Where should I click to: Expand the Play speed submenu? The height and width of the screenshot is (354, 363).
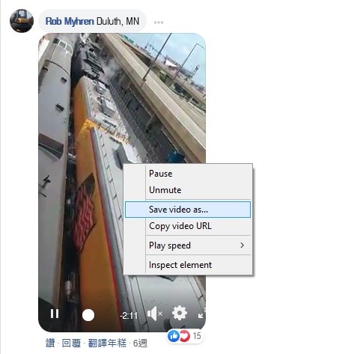188,245
